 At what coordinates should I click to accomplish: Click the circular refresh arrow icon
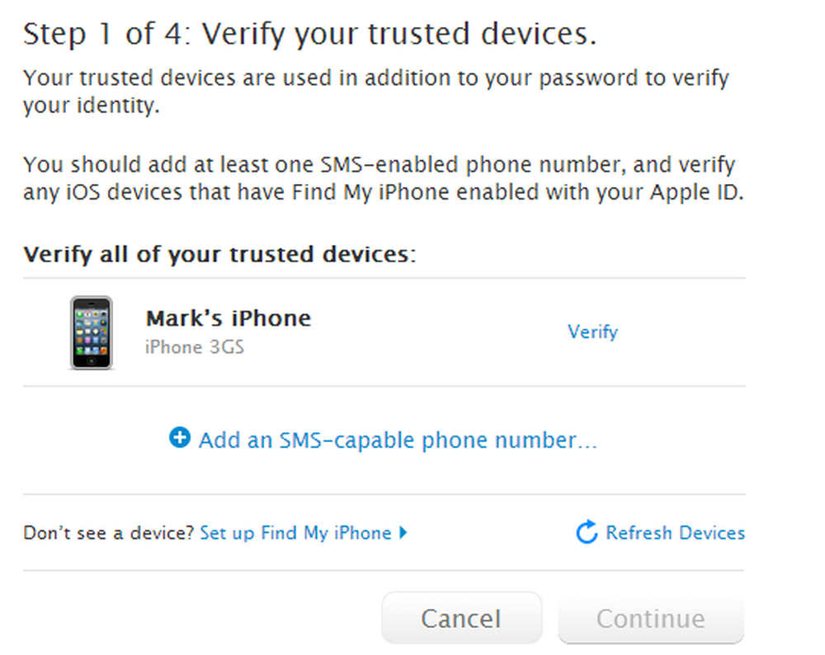tap(587, 532)
